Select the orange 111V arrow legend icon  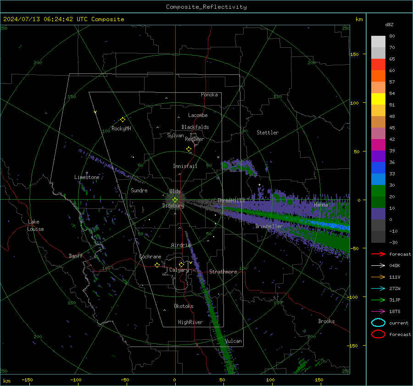pyautogui.click(x=378, y=277)
